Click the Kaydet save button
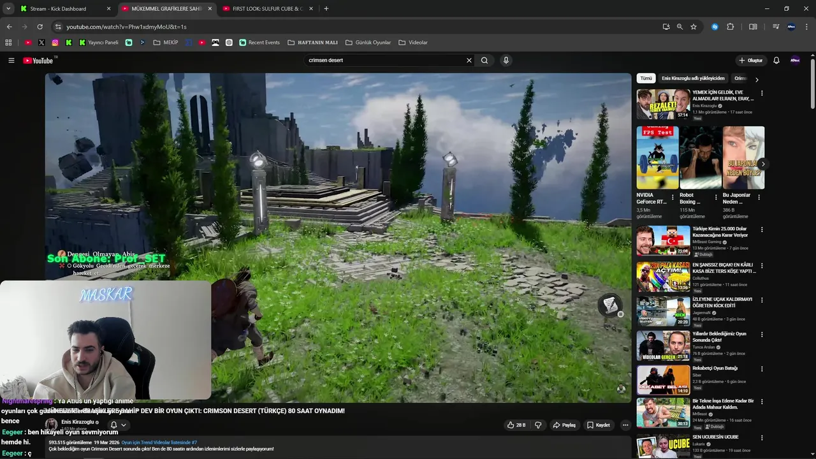The width and height of the screenshot is (816, 459). [599, 425]
